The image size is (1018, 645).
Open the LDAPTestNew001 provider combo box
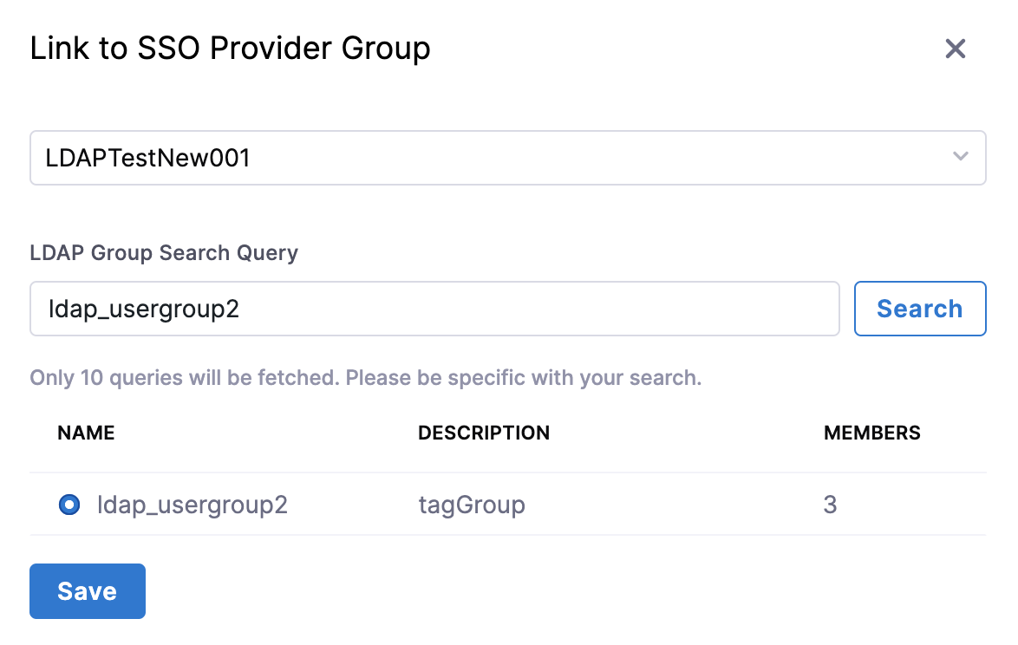tap(507, 158)
